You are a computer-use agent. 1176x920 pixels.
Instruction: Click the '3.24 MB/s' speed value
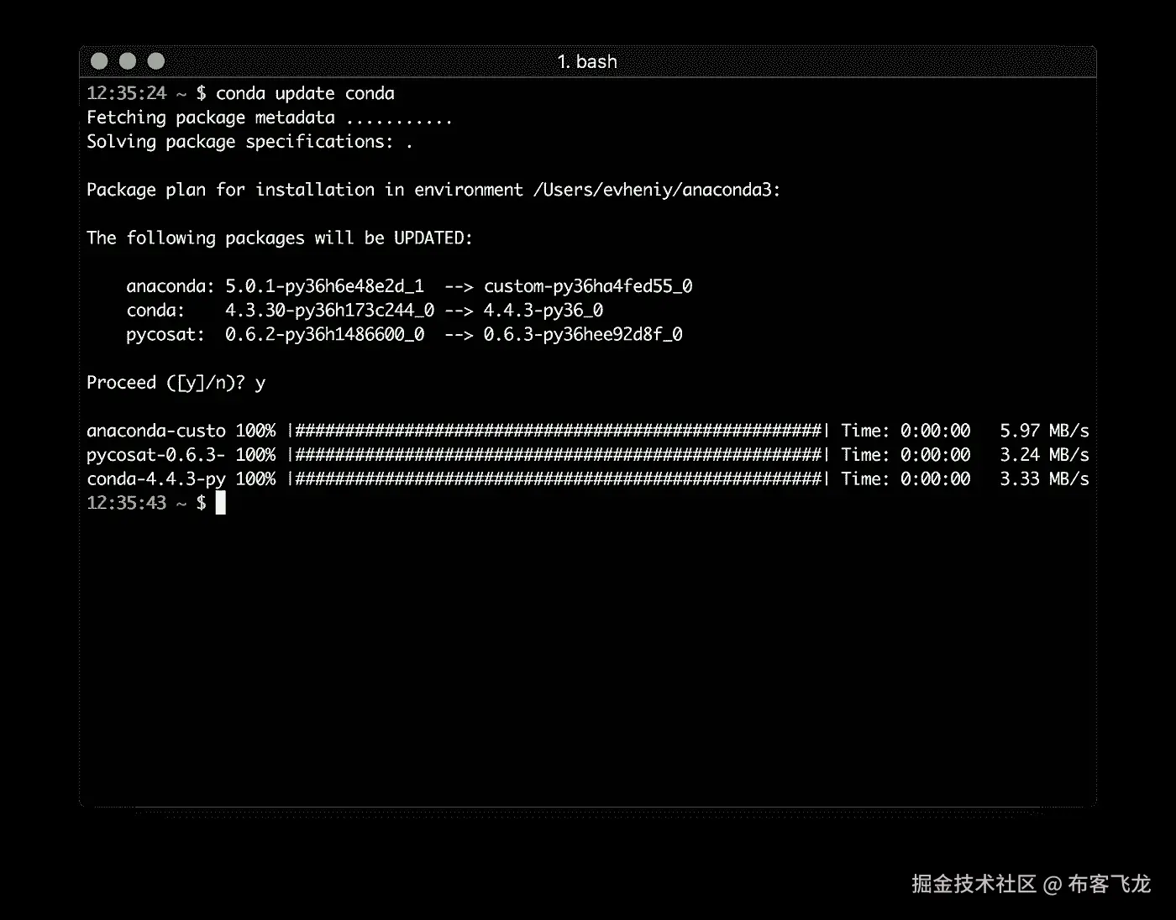coord(1044,455)
